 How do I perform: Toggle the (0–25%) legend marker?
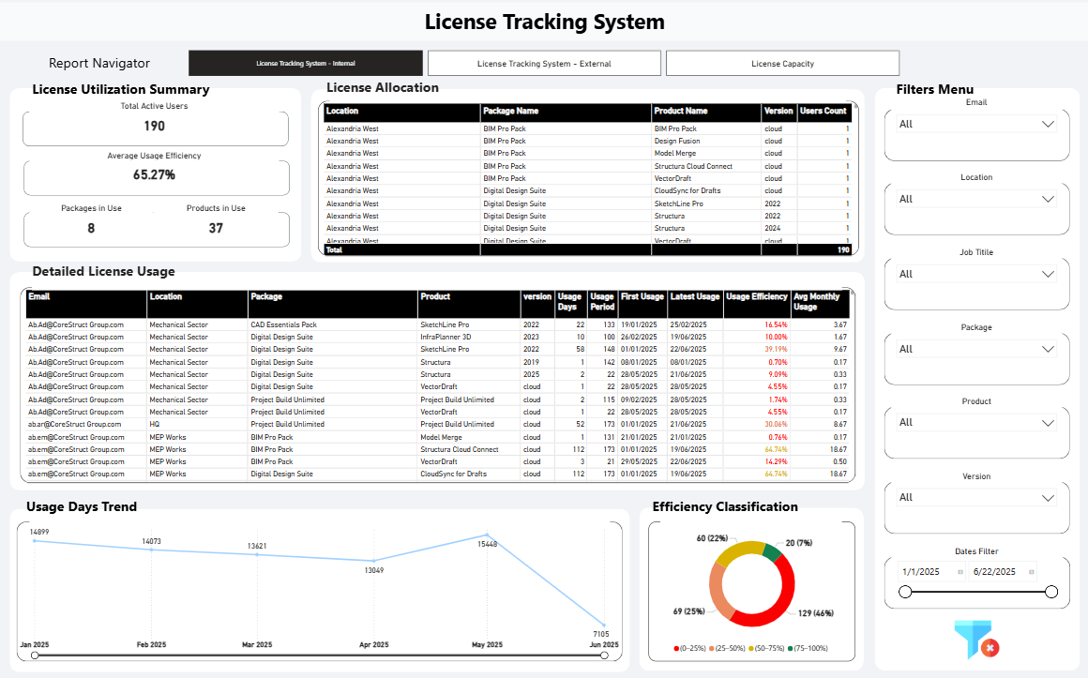(x=676, y=648)
